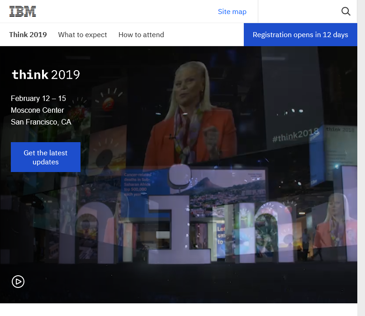Go to How to attend

(141, 34)
